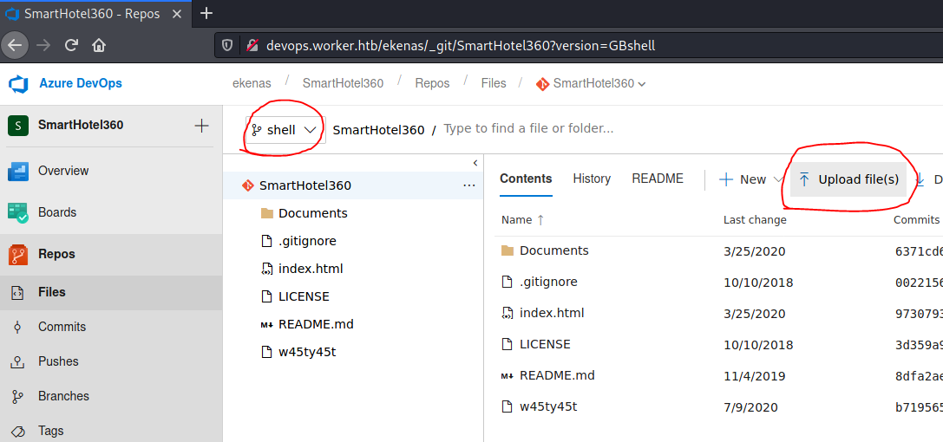Open LICENSE in contents list

[545, 344]
